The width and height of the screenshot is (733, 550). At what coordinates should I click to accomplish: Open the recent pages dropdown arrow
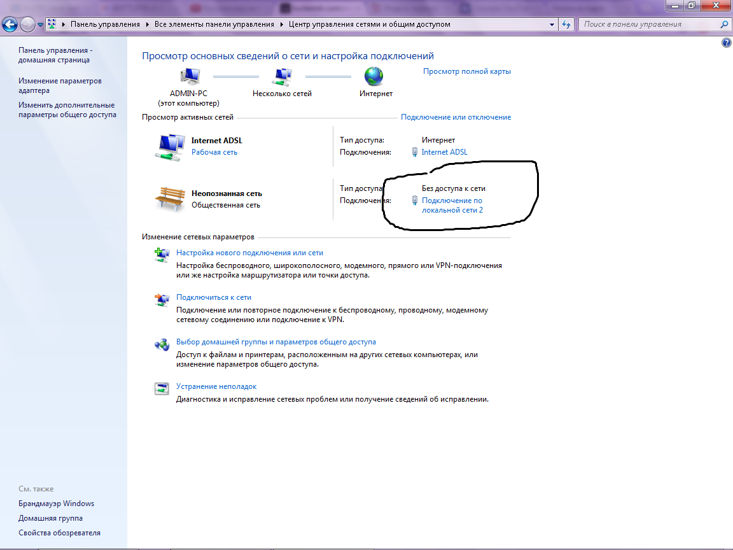[40, 25]
